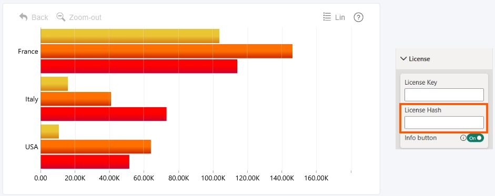Viewport: 495px width, 196px height.
Task: Turn off the Info button toggle
Action: click(x=475, y=138)
